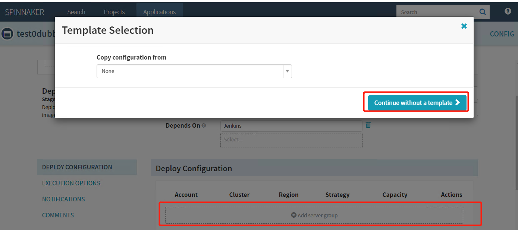Open the Projects navigation item
518x230 pixels.
click(x=114, y=12)
